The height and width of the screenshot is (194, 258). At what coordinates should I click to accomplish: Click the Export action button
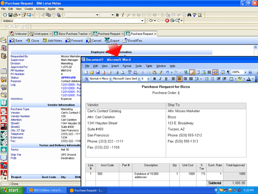(x=112, y=41)
